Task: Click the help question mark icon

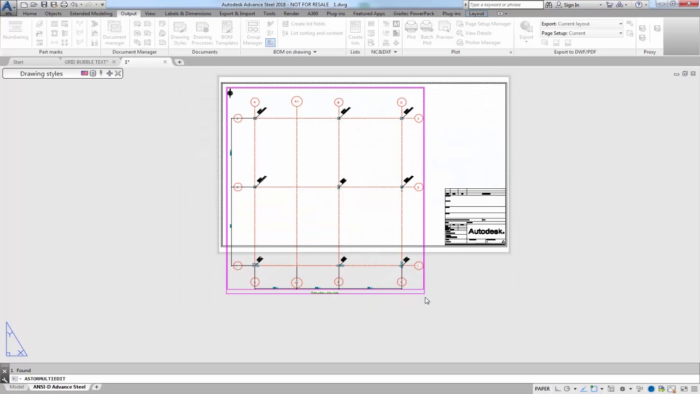Action: click(639, 4)
